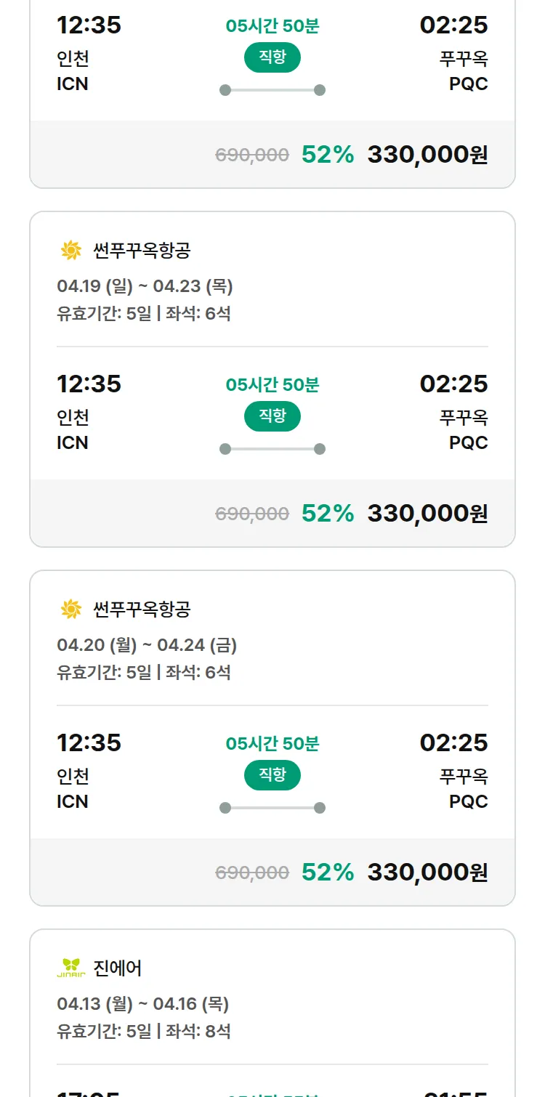Click the 썬푸꾸옥항공 name in the 04.19 card
Viewport: 545px width, 1097px height.
[142, 251]
